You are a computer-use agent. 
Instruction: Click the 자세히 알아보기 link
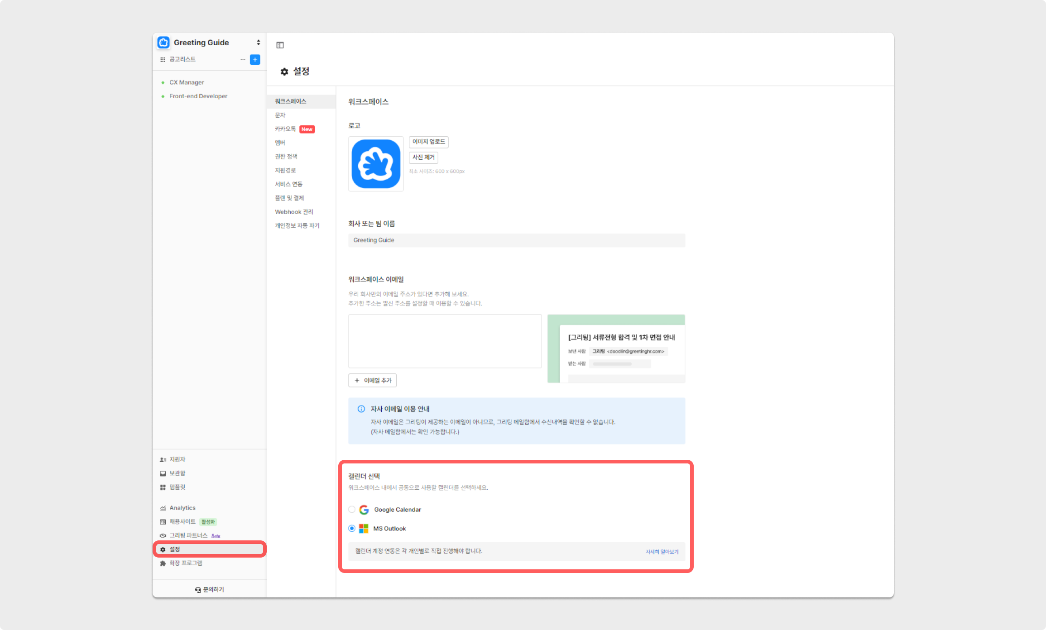coord(662,552)
